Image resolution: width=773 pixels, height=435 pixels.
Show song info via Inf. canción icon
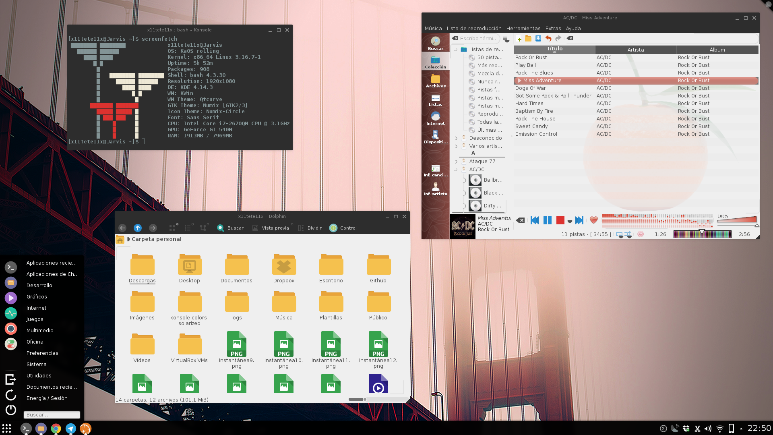pos(436,171)
